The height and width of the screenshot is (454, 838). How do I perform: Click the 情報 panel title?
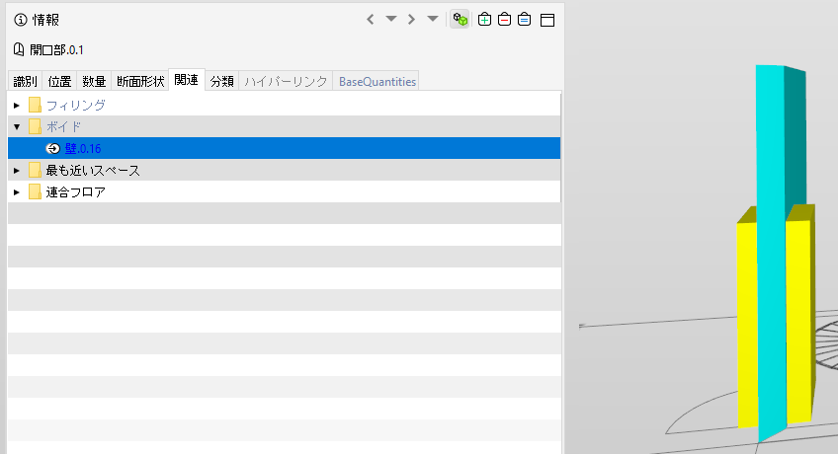[x=46, y=21]
